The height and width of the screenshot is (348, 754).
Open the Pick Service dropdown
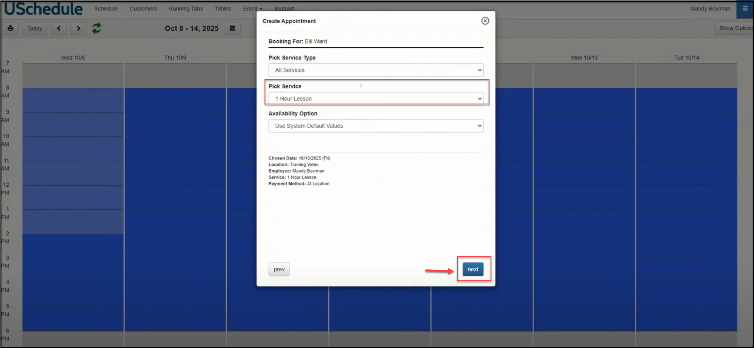(376, 99)
